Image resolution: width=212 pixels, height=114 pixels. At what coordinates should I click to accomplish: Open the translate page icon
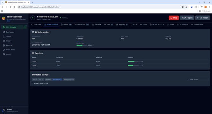coord(183,7)
